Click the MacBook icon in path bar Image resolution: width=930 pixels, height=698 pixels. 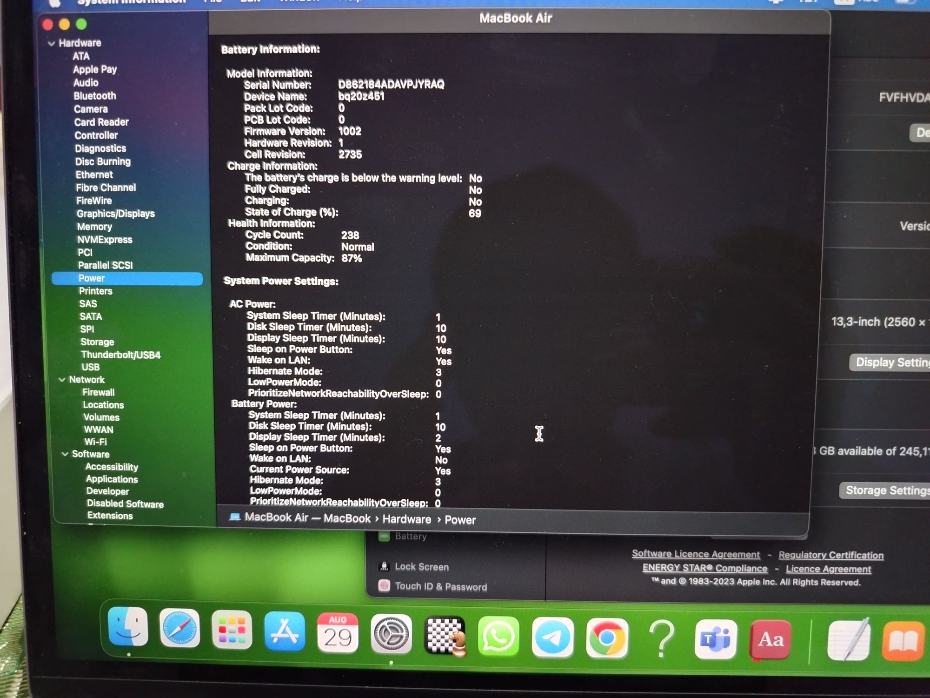point(235,517)
